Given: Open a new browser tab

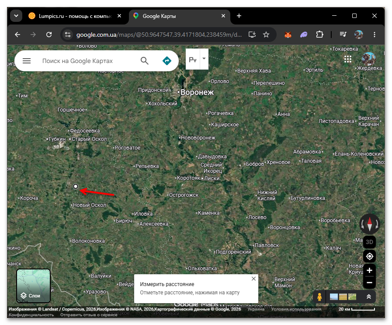Looking at the screenshot, I should pyautogui.click(x=239, y=16).
